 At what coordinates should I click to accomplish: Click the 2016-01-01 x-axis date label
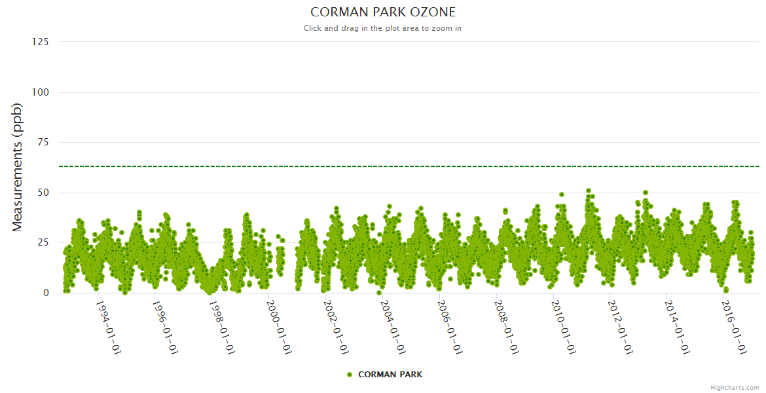pyautogui.click(x=735, y=327)
